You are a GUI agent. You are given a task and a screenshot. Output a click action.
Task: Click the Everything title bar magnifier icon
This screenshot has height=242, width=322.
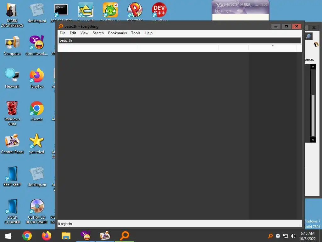click(x=61, y=26)
